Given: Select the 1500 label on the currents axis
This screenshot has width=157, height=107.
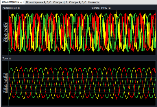Looking at the screenshot, I should (x=5, y=74).
